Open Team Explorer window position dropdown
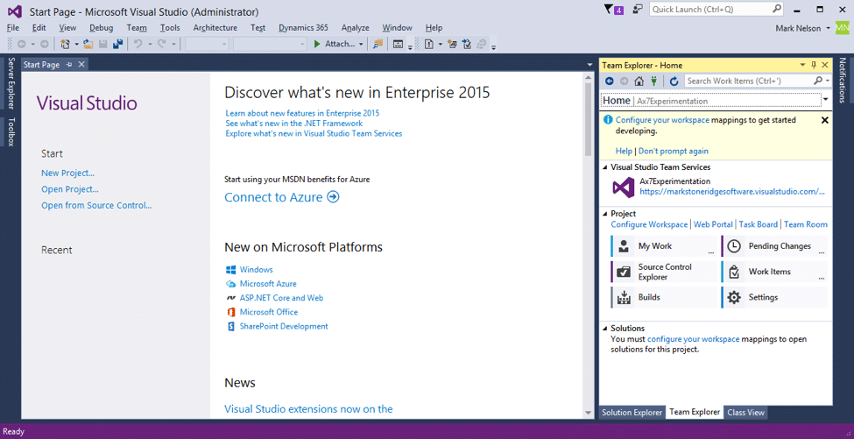 tap(802, 65)
